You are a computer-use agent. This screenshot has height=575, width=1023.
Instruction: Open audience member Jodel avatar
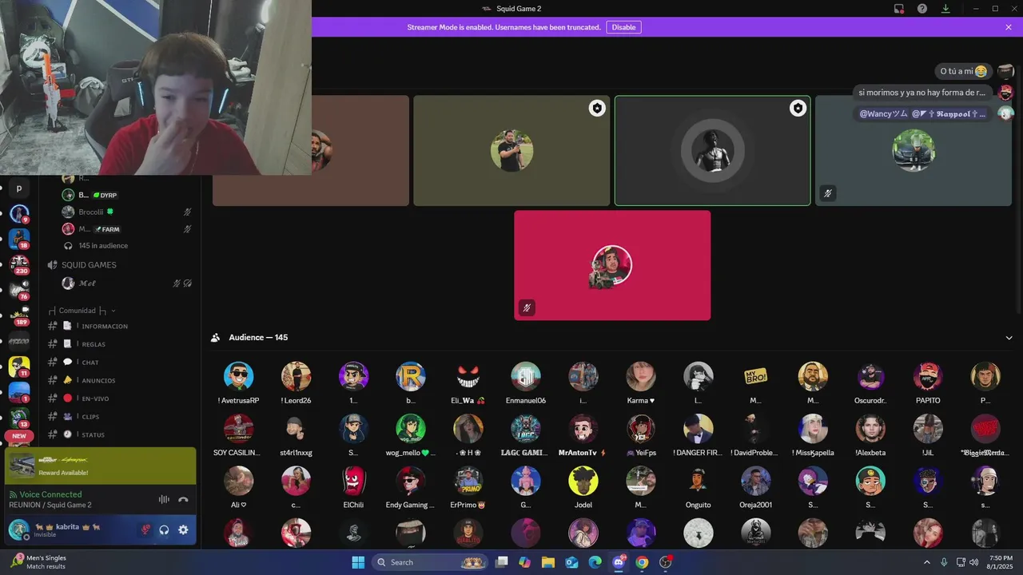coord(583,481)
